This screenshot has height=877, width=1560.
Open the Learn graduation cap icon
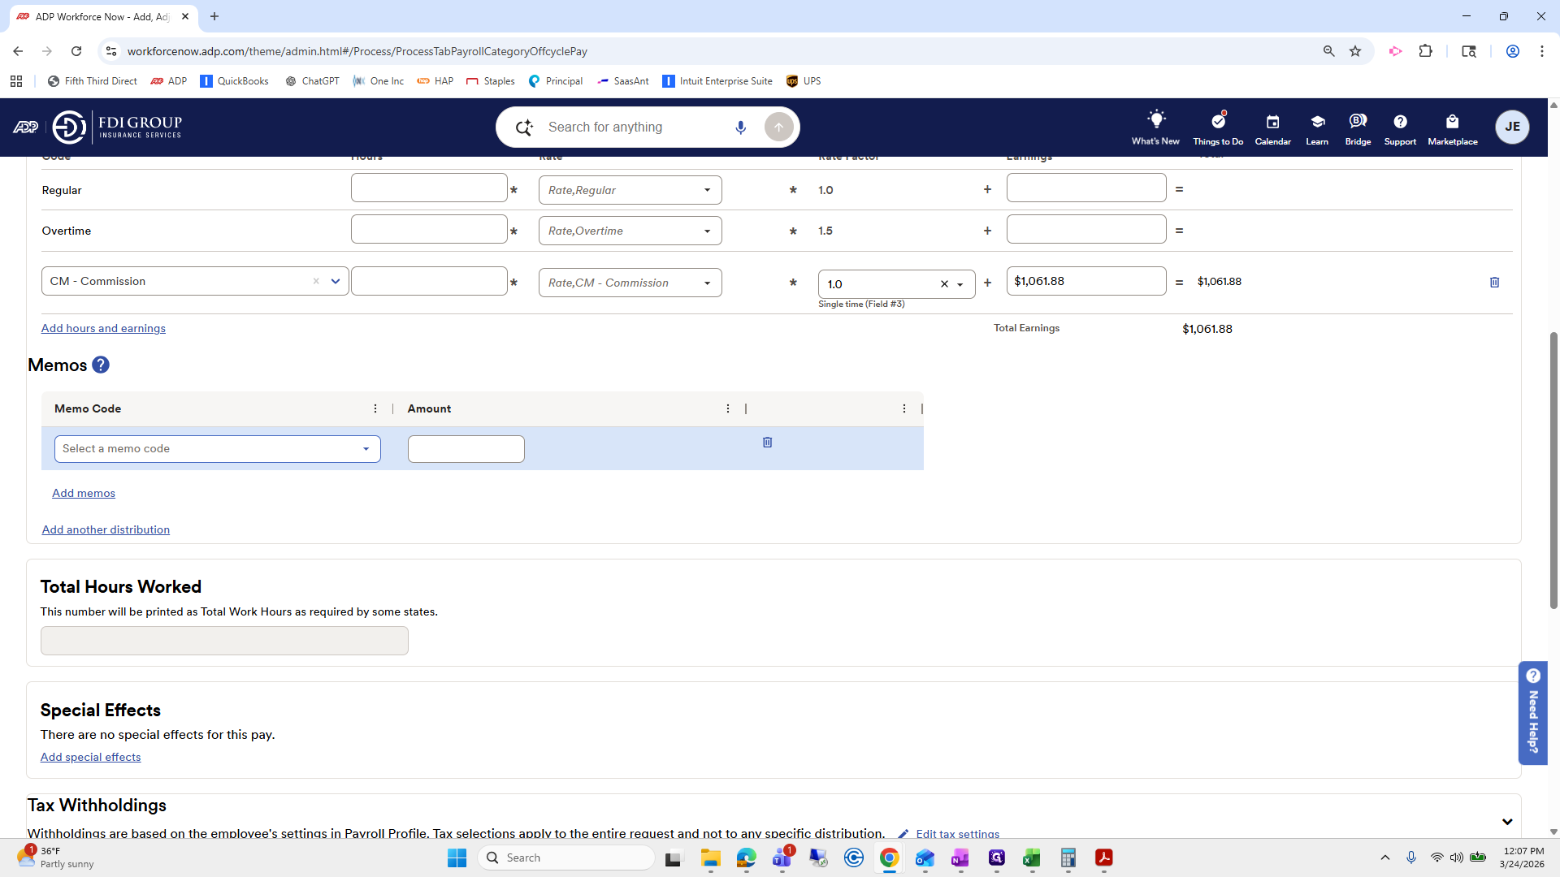click(1317, 122)
